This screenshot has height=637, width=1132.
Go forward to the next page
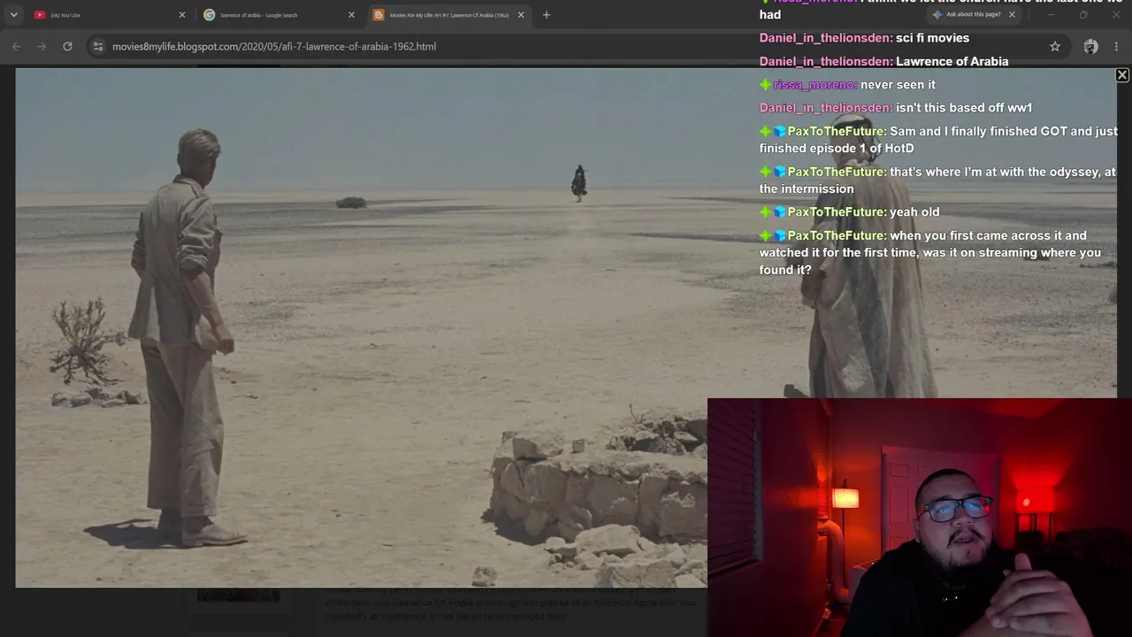pos(42,46)
